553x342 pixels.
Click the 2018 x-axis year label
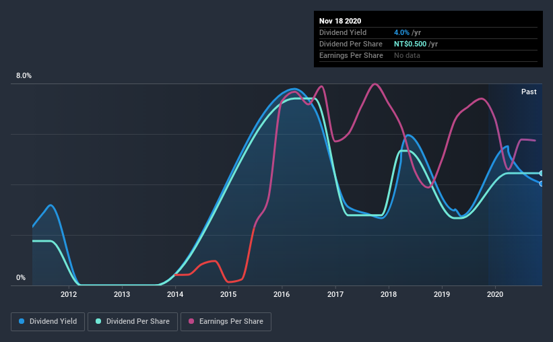point(388,294)
